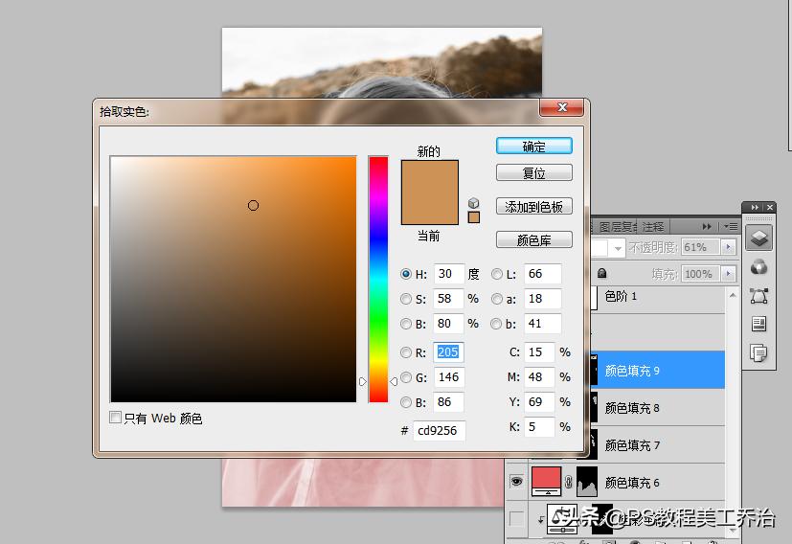
Task: Open the Layers panel icon in dock
Action: (x=758, y=238)
